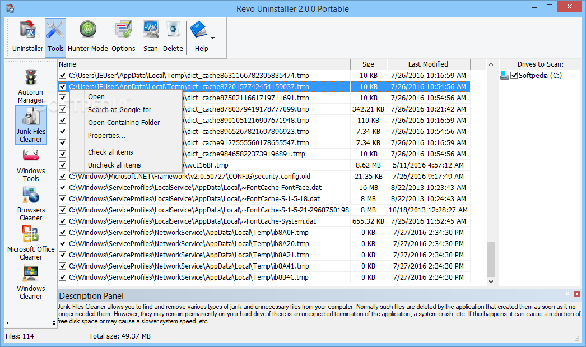Toggle Softpedia (C:) drive checkbox
This screenshot has height=347, width=586.
[514, 76]
